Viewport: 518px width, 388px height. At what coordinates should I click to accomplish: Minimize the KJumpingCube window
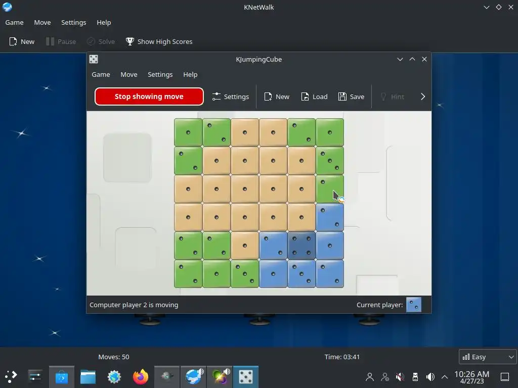click(400, 59)
